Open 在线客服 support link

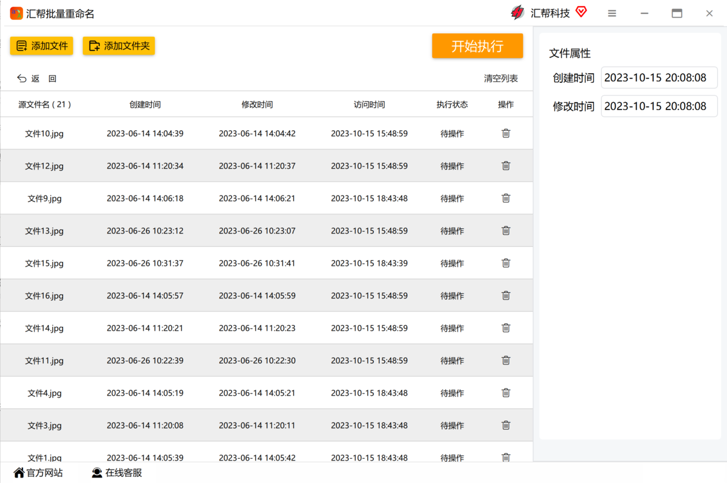pyautogui.click(x=117, y=473)
